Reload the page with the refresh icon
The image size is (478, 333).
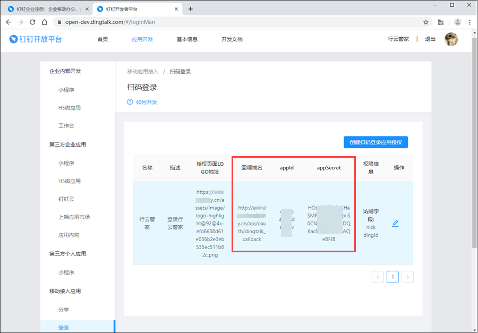coord(32,22)
